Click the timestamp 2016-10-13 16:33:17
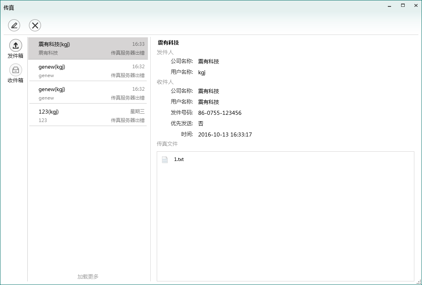The height and width of the screenshot is (285, 422). [x=225, y=134]
